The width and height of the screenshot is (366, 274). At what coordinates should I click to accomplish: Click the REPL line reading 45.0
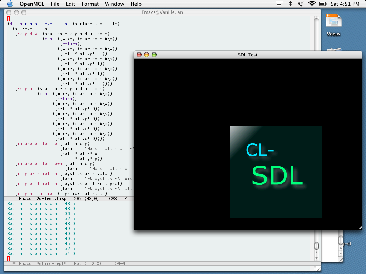click(x=41, y=244)
